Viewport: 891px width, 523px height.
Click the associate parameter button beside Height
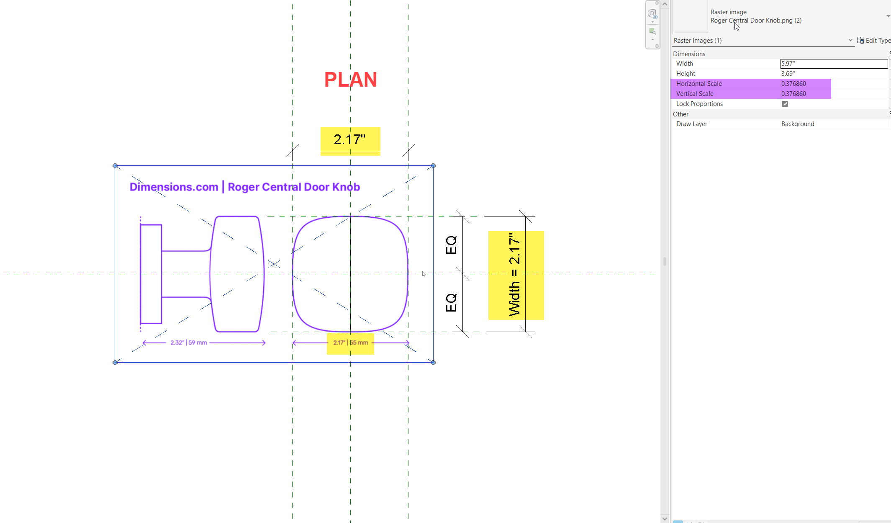point(889,74)
